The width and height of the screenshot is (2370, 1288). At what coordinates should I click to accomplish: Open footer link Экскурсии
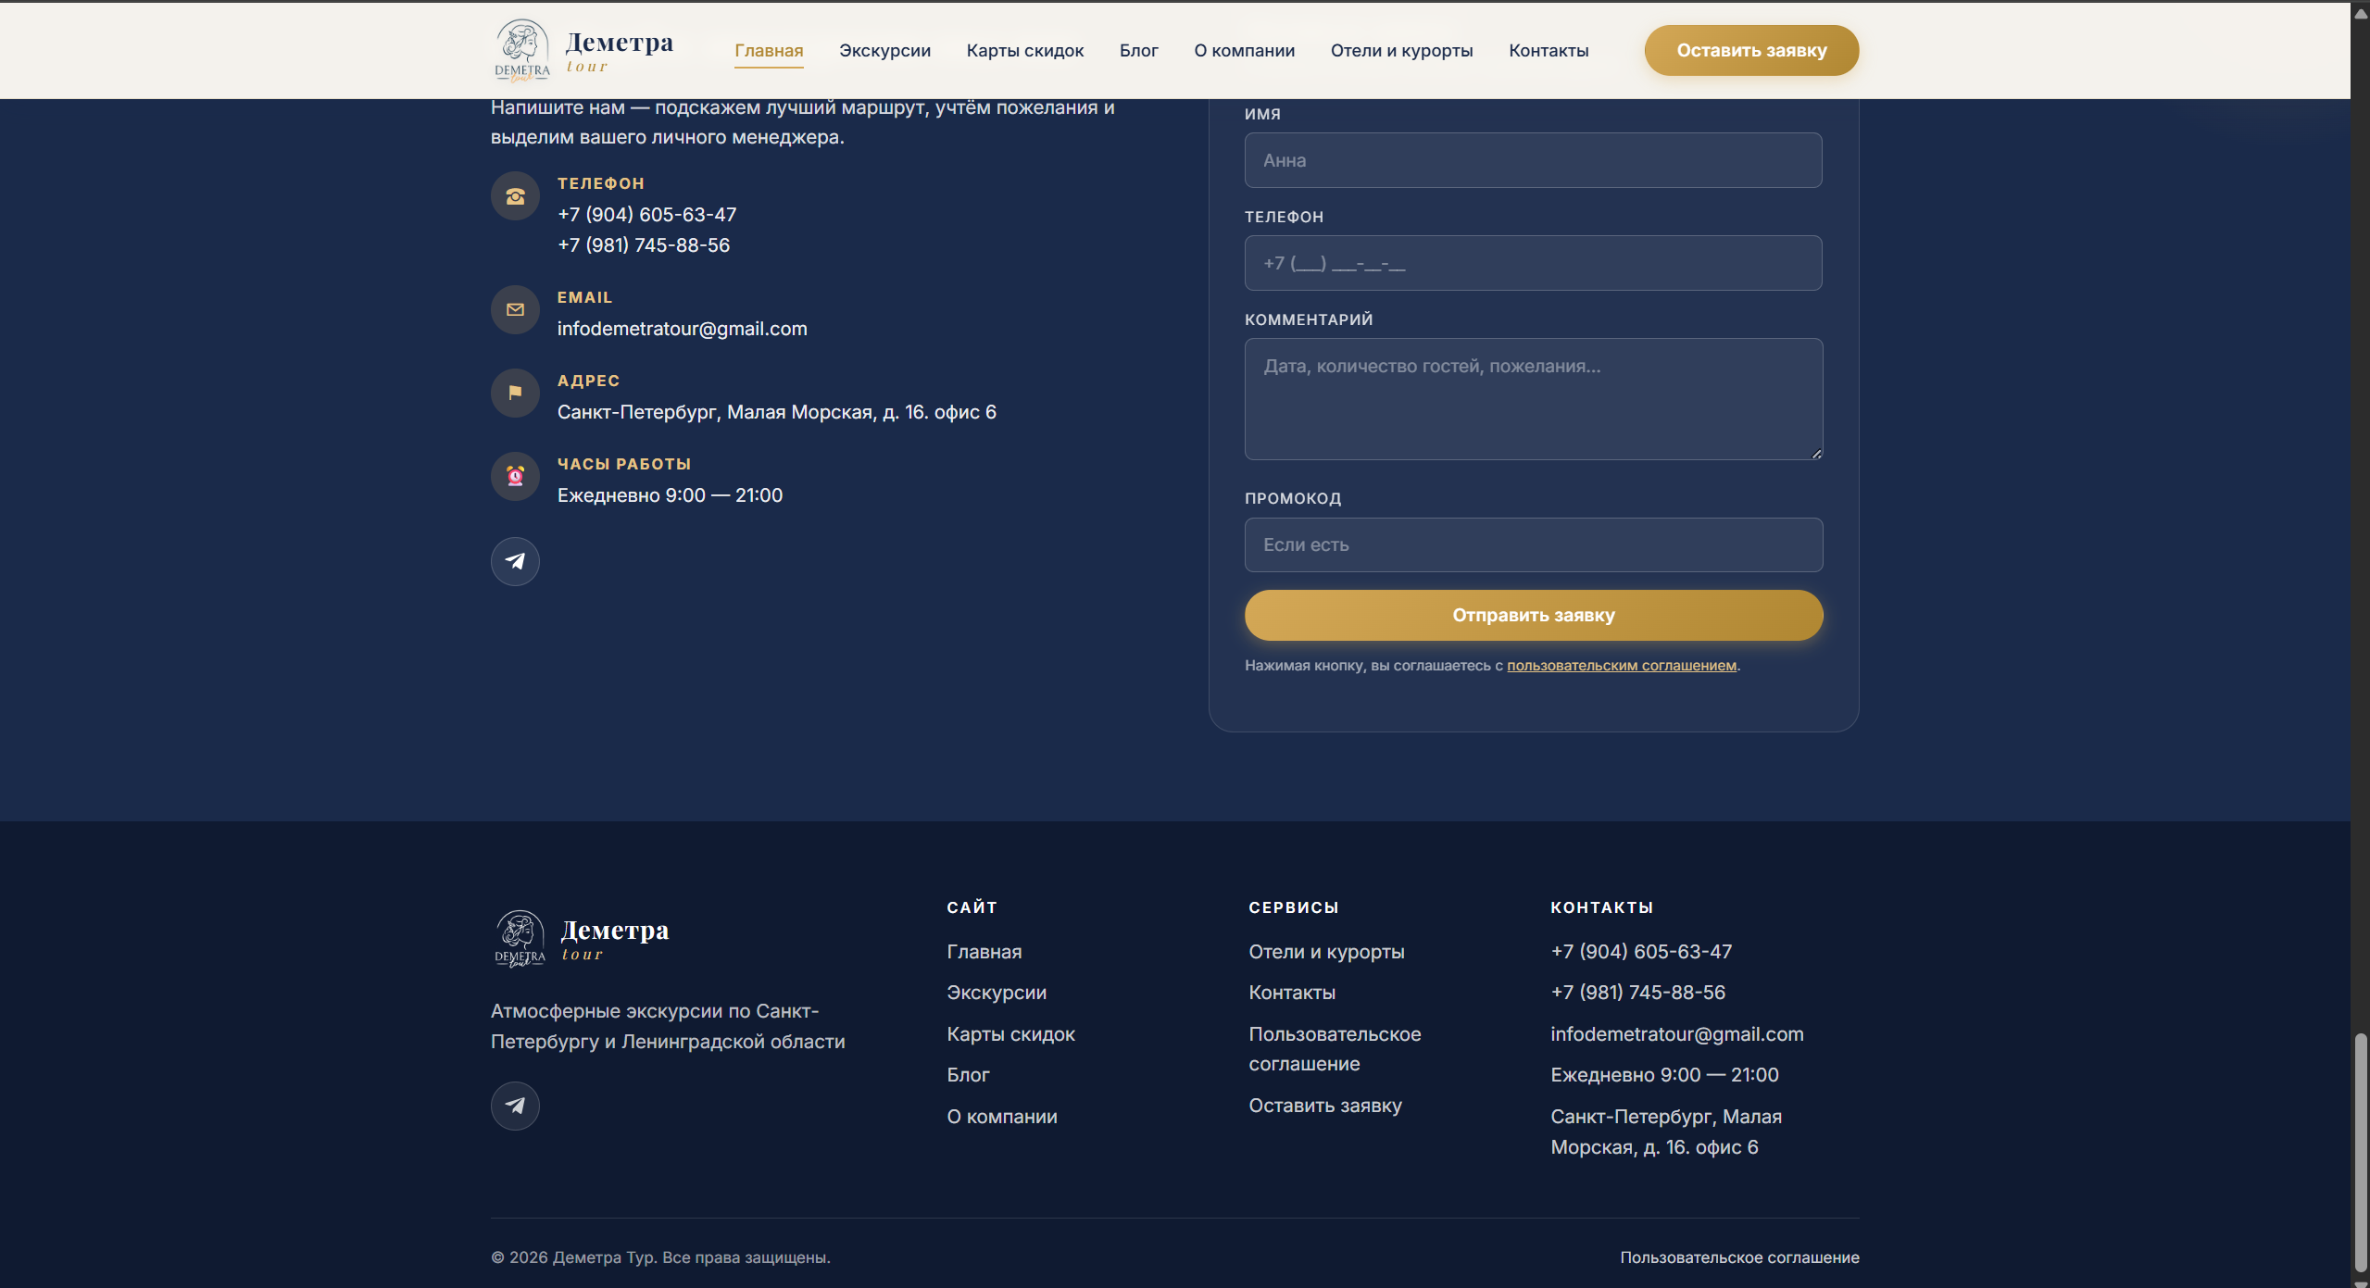coord(997,993)
